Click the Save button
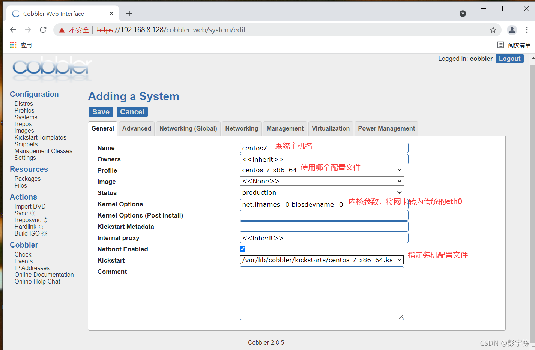The width and height of the screenshot is (535, 350). [x=101, y=112]
